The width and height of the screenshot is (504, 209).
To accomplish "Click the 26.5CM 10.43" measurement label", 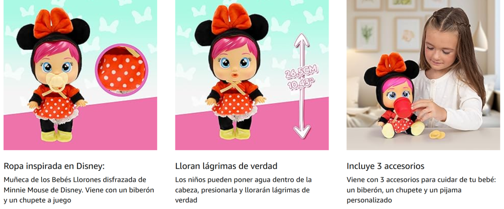I will click(x=302, y=78).
